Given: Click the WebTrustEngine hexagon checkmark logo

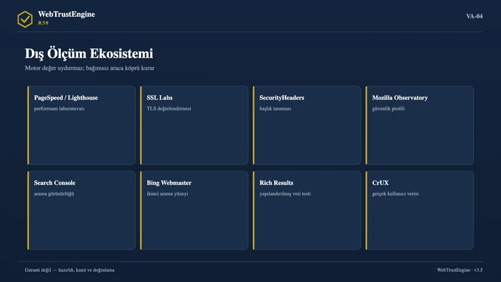Looking at the screenshot, I should tap(25, 19).
